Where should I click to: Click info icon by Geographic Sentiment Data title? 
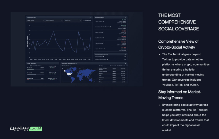pyautogui.click(x=76, y=63)
